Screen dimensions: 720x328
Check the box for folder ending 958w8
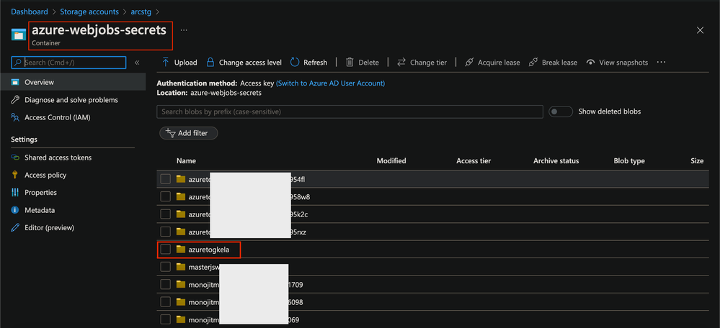[x=165, y=196]
